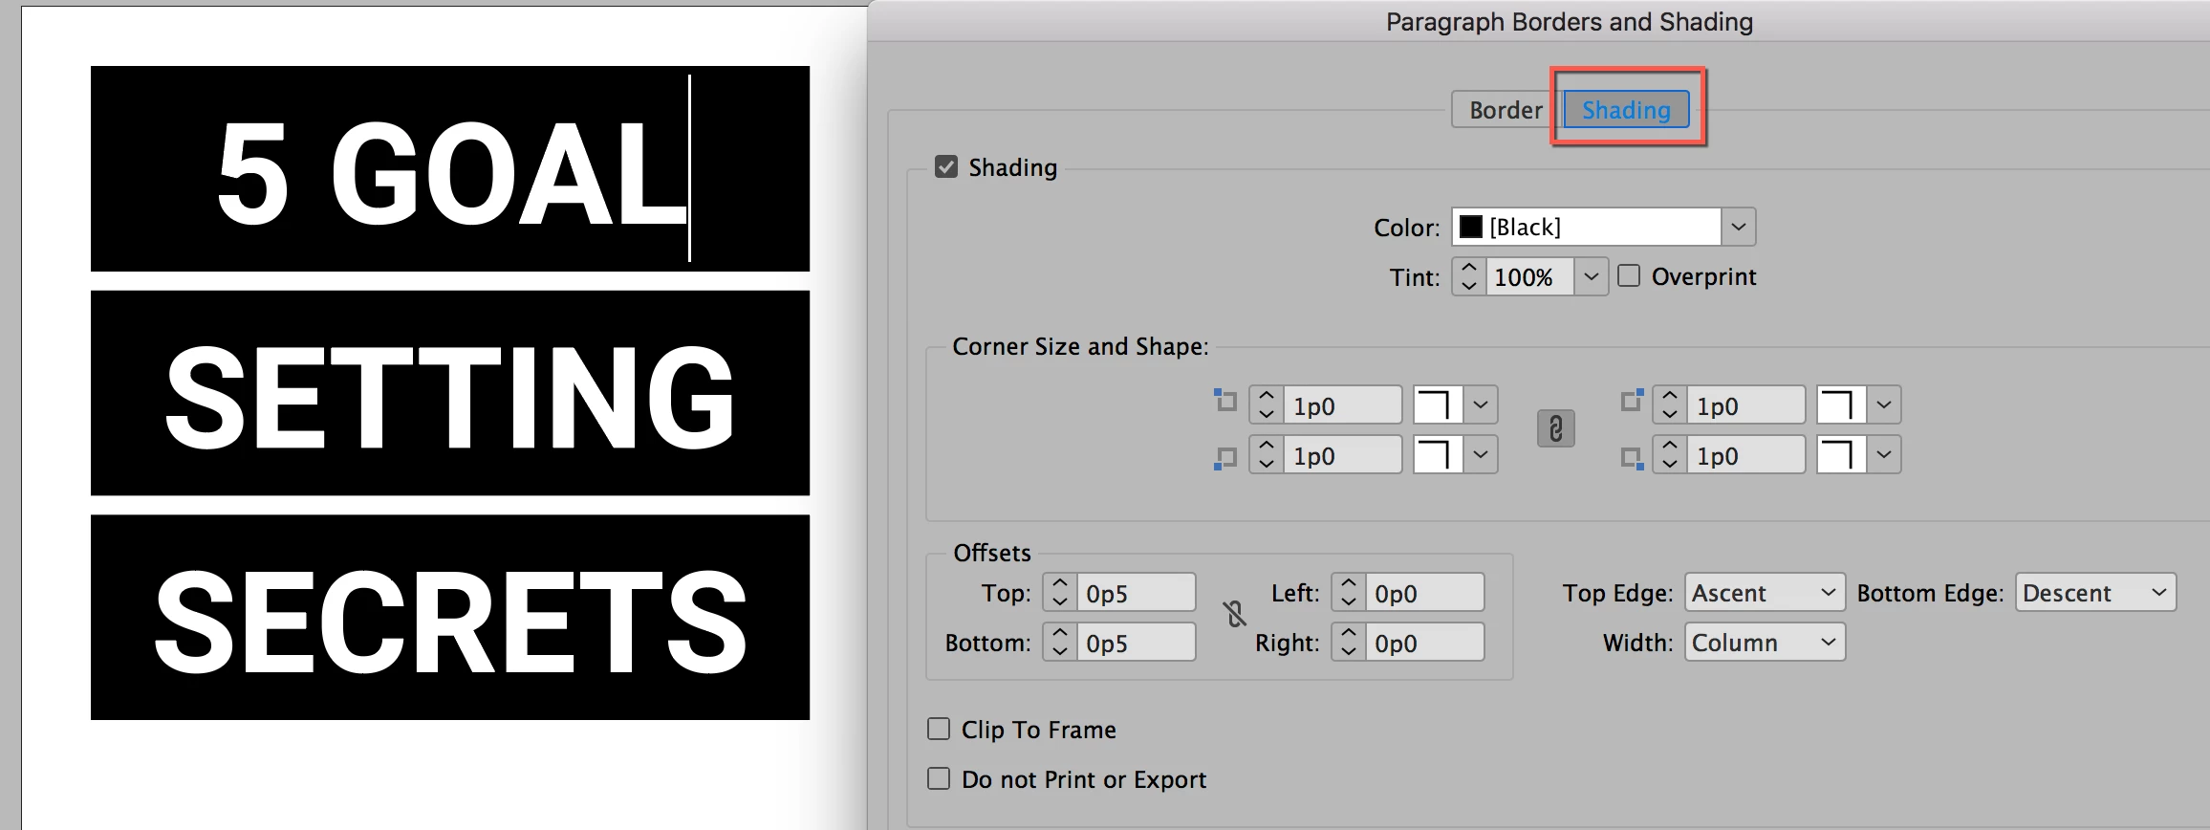Open top-right corner shape dropdown arrow
2210x830 pixels.
click(1884, 404)
